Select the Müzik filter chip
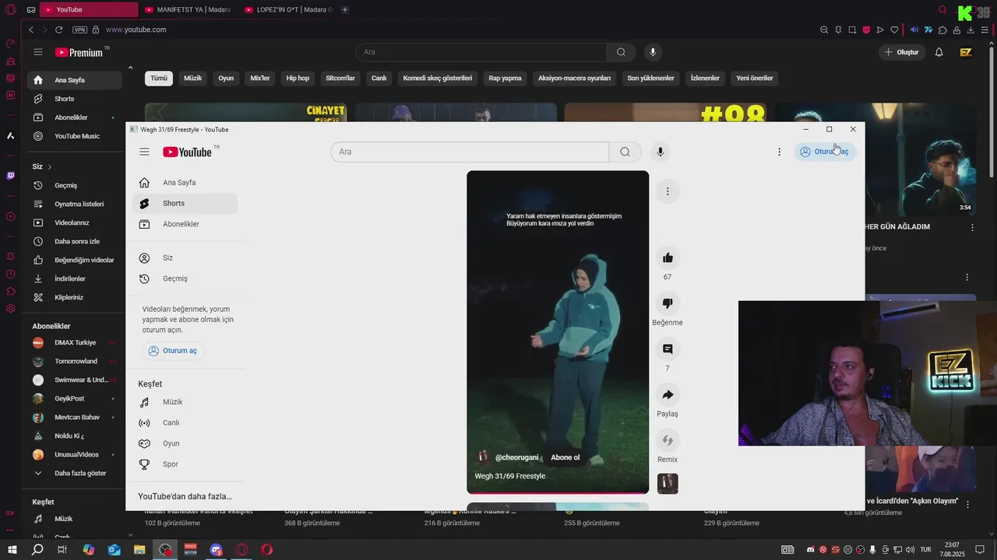The image size is (997, 560). click(x=192, y=78)
